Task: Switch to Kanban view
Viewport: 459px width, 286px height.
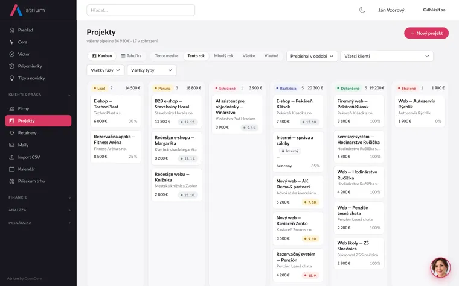Action: coord(102,56)
